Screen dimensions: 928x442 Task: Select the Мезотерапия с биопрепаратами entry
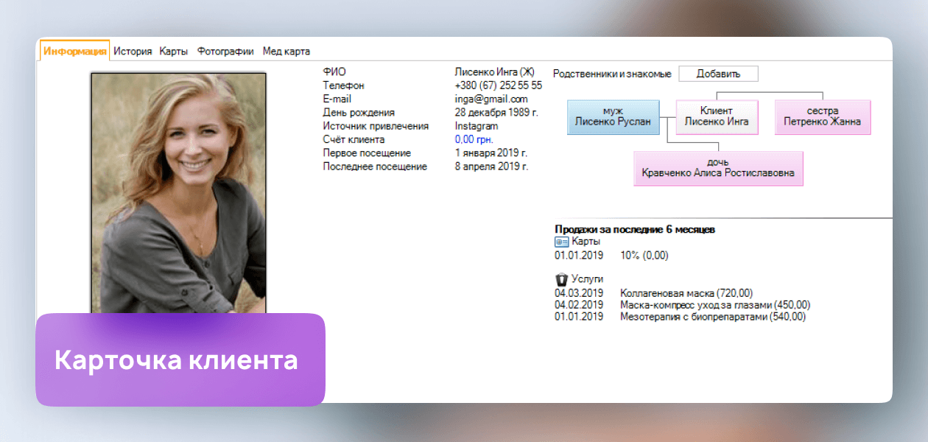tap(713, 317)
